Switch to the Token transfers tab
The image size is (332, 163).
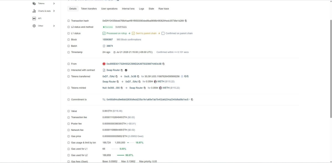[89, 9]
